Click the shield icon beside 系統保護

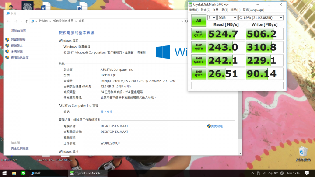(x=7, y=52)
